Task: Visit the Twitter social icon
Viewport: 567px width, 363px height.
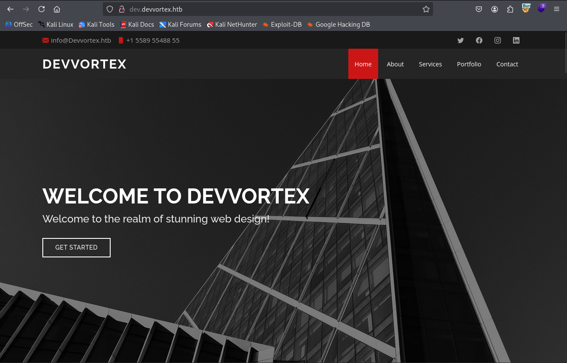Action: pos(461,41)
